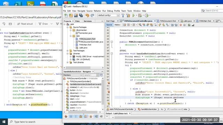The height and width of the screenshot is (125, 223).
Task: Toggle Highlight Search in editor toolbar
Action: (152, 25)
